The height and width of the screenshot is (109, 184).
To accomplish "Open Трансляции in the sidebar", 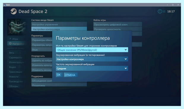I will (x=17, y=72).
